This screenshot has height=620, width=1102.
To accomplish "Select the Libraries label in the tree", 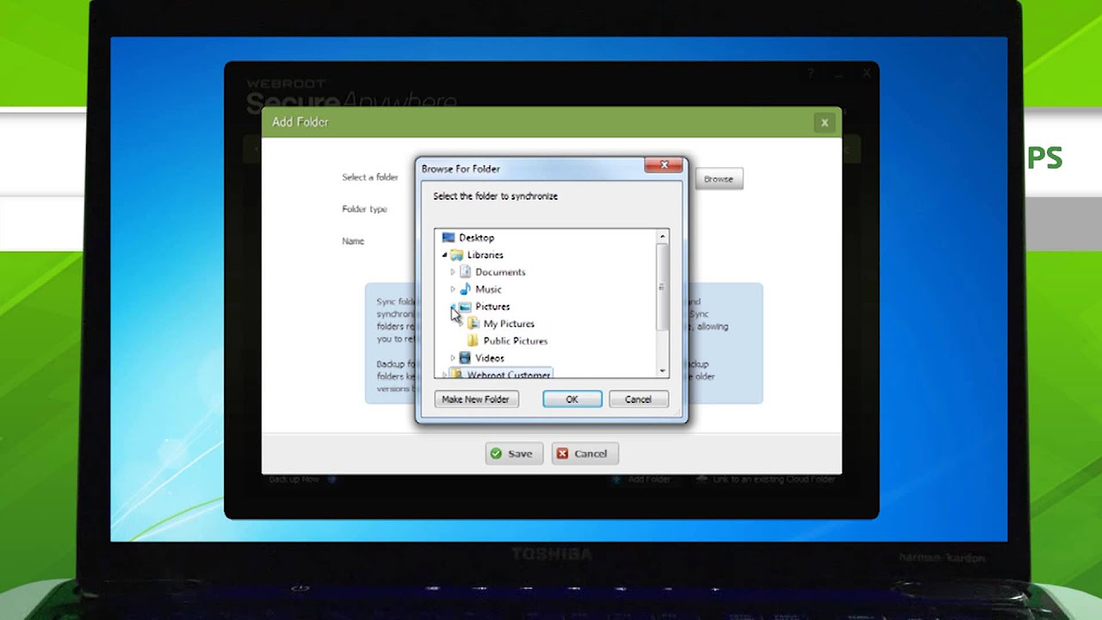I will pos(485,255).
